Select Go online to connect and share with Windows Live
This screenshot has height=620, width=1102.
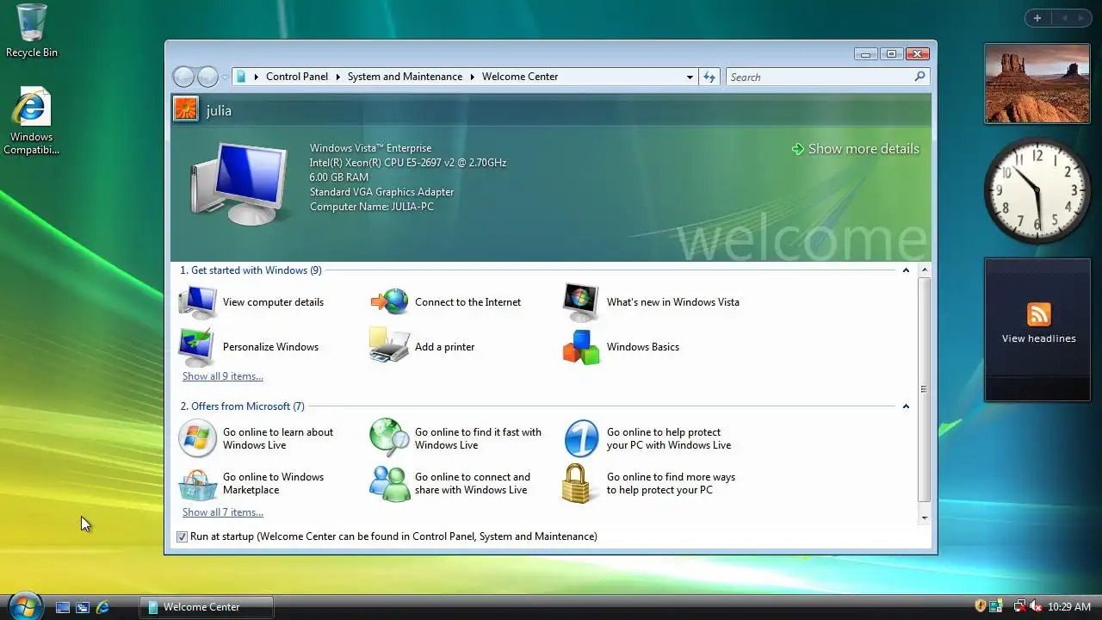point(450,484)
